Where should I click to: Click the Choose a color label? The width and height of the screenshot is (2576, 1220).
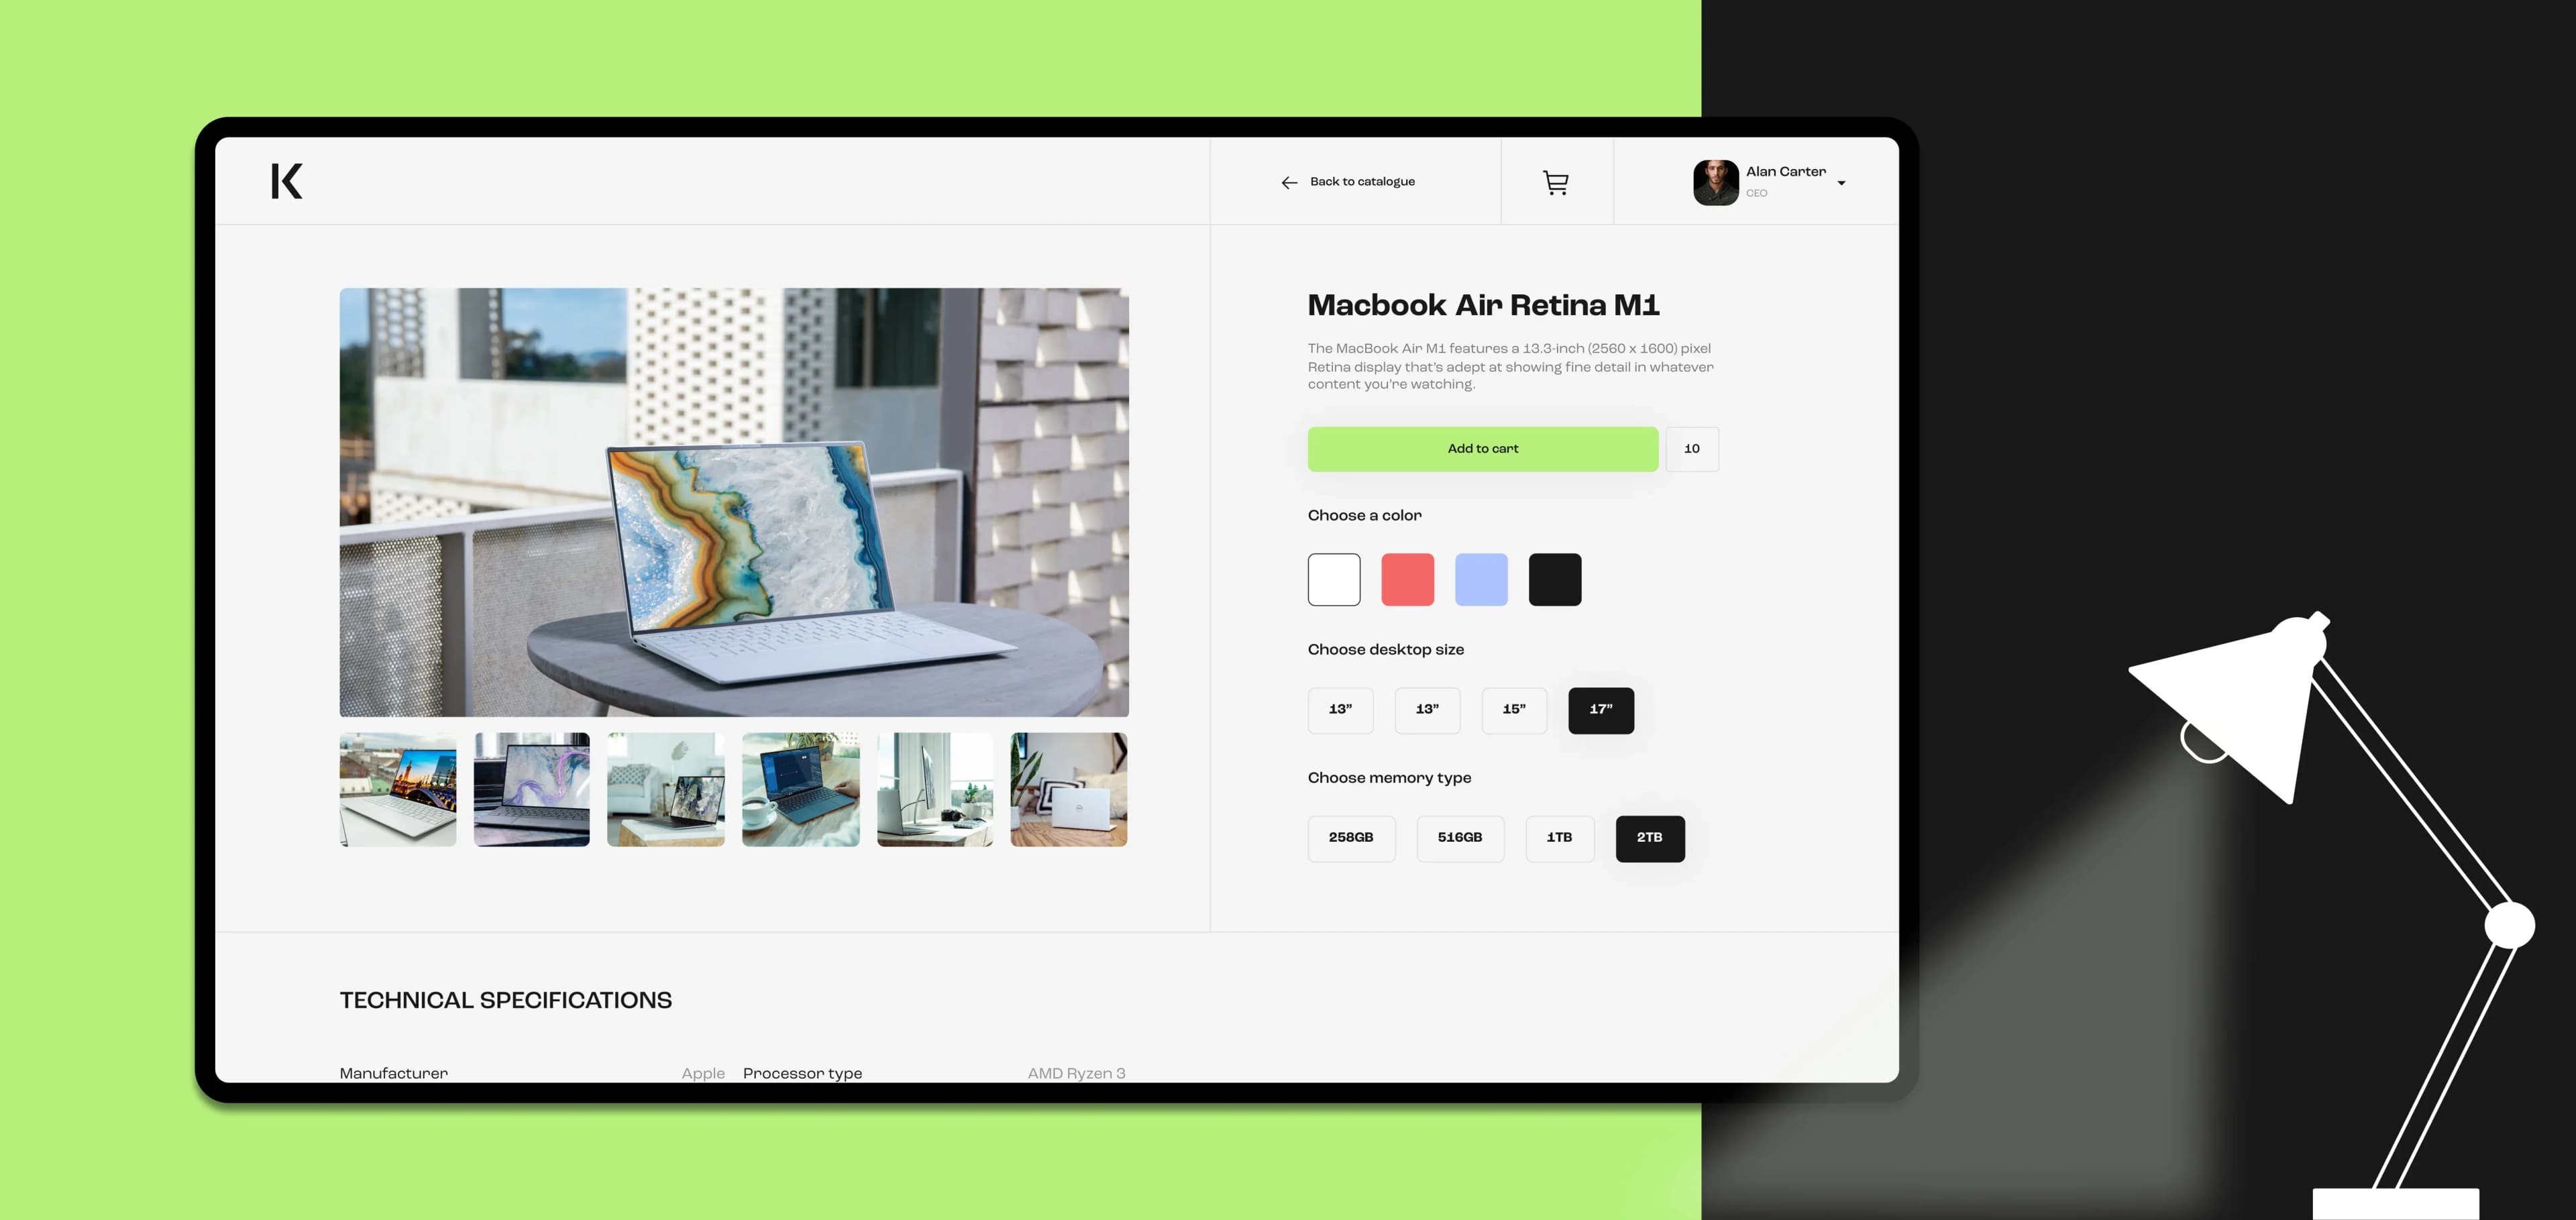[1364, 515]
